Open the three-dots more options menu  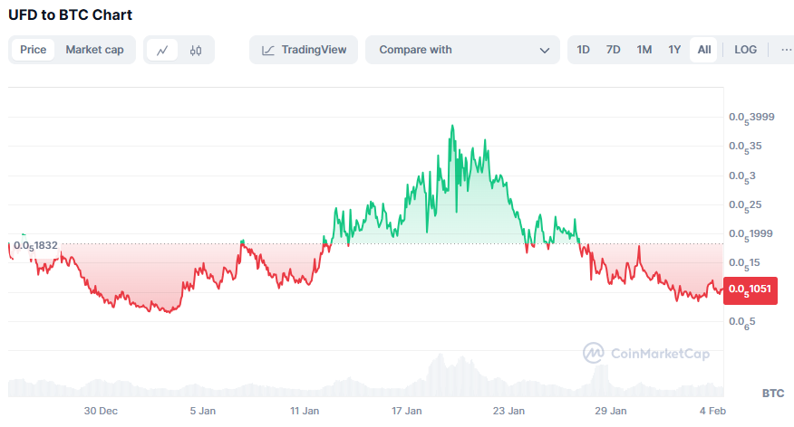point(786,50)
